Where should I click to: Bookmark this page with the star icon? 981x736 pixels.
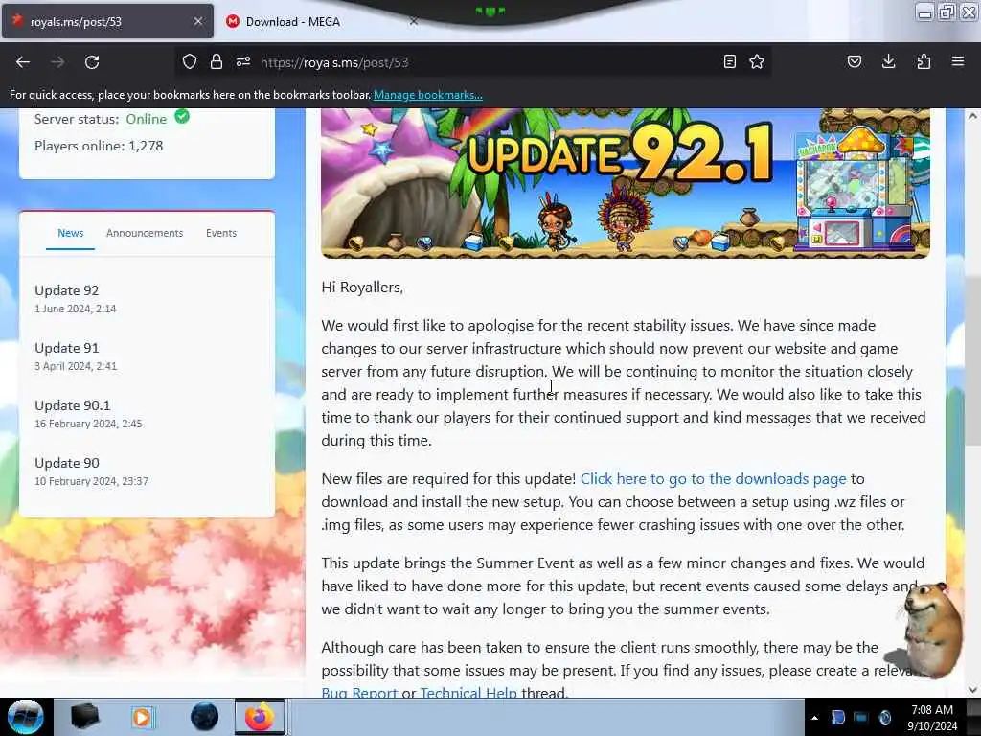pyautogui.click(x=757, y=61)
